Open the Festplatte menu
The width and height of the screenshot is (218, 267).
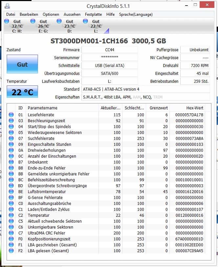pos(94,14)
